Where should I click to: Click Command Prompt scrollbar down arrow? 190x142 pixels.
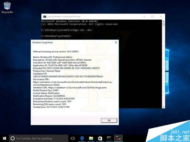click(163, 107)
